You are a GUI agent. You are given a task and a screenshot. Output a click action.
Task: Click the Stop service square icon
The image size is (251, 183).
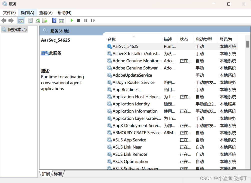point(78,20)
